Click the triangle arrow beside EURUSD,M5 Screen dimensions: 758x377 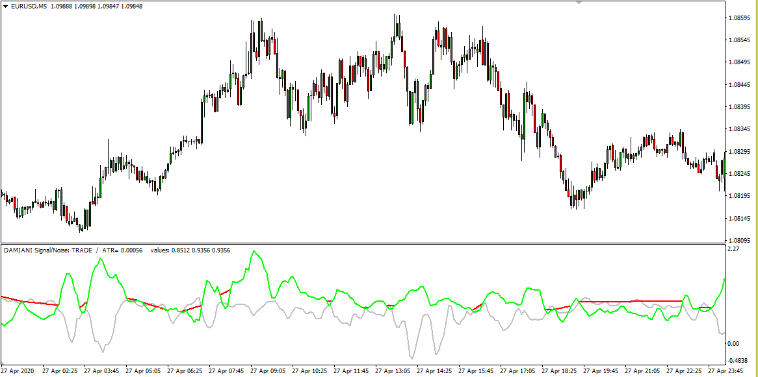coord(6,6)
